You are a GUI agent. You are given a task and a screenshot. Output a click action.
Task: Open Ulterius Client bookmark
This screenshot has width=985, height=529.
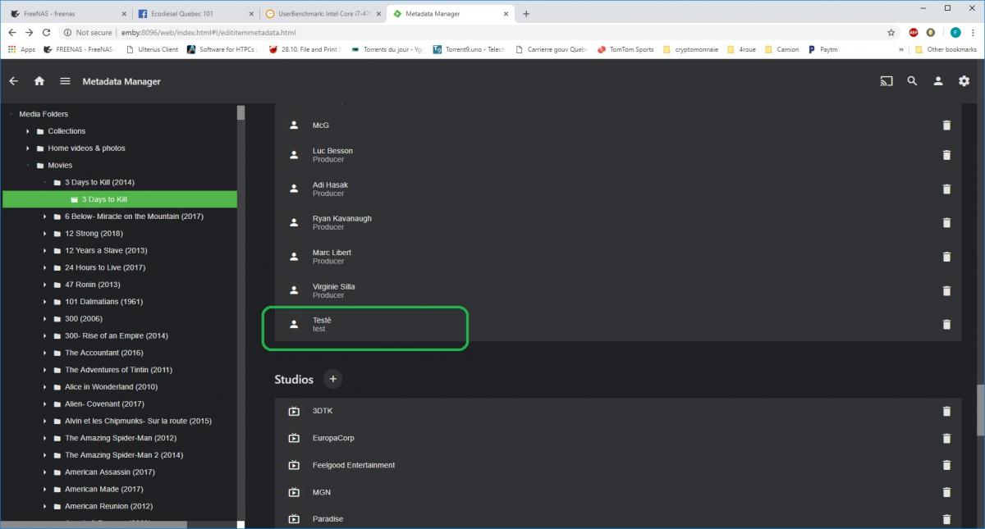click(150, 49)
